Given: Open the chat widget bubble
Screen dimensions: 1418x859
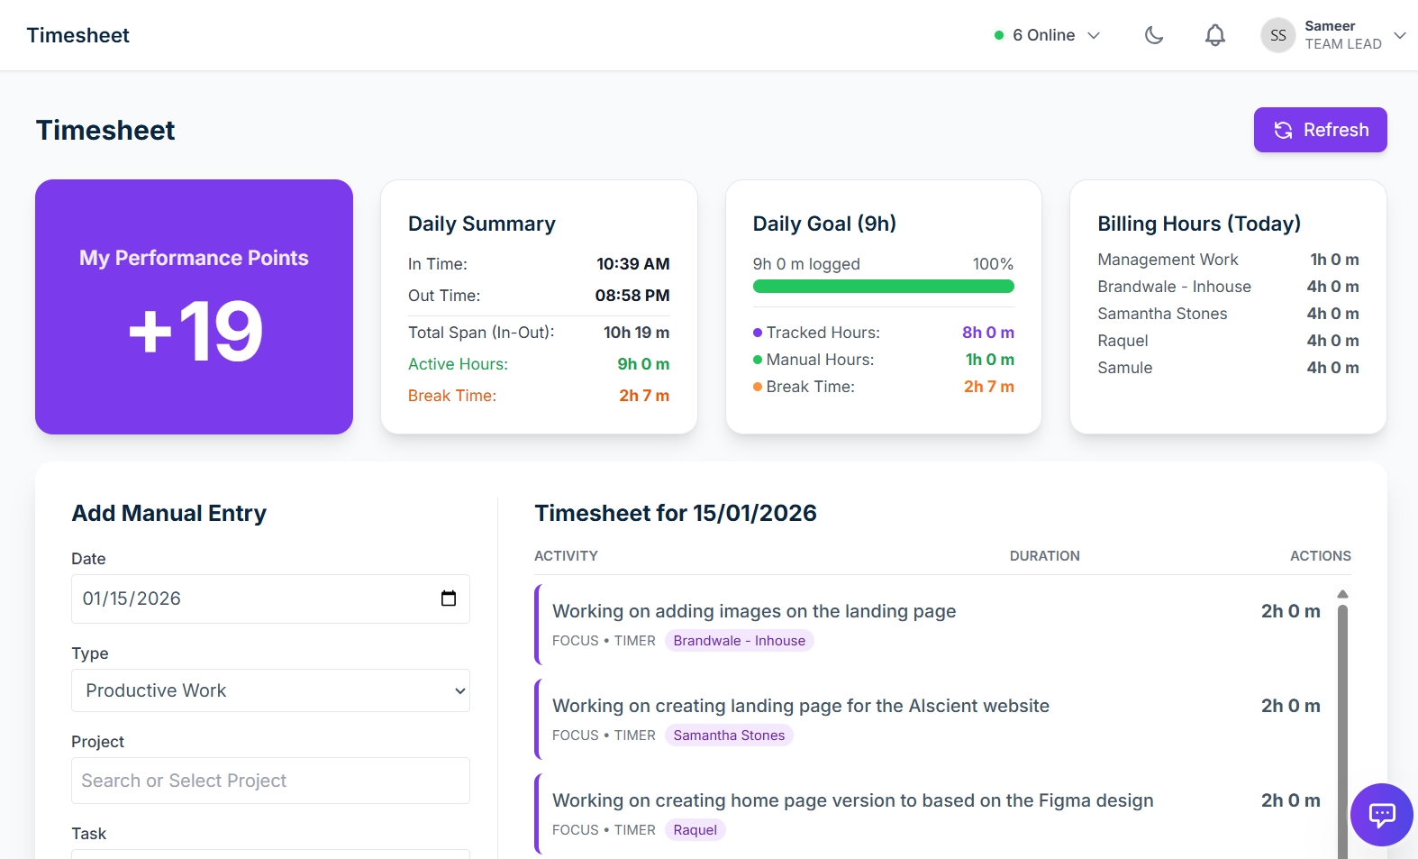Looking at the screenshot, I should pos(1381,815).
